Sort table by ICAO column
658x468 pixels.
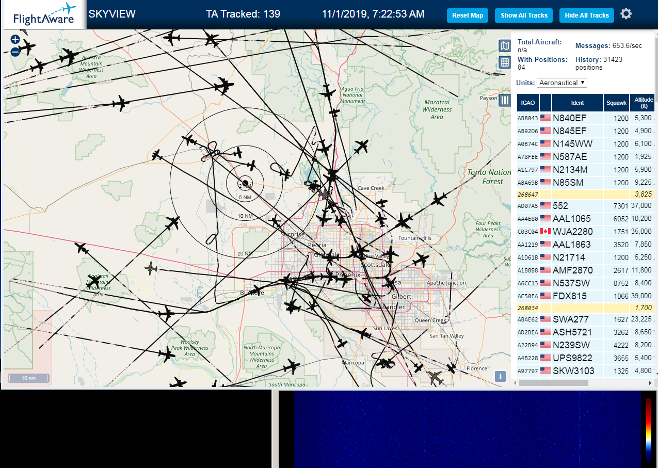527,103
